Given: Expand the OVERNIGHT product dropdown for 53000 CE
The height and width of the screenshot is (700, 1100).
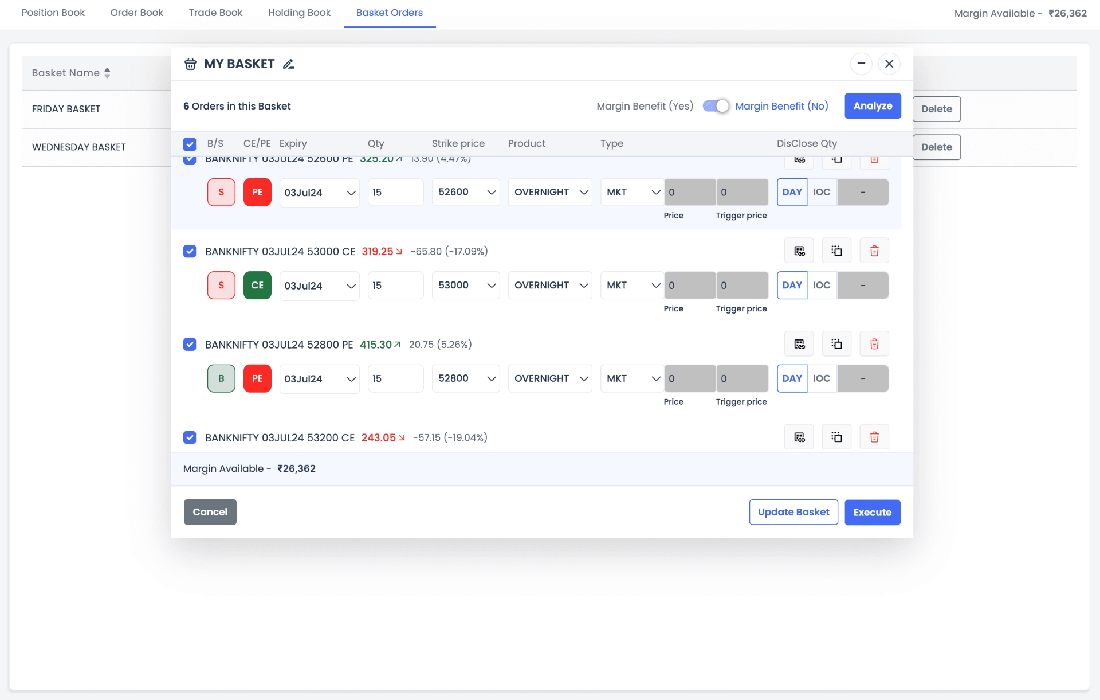Looking at the screenshot, I should [550, 286].
